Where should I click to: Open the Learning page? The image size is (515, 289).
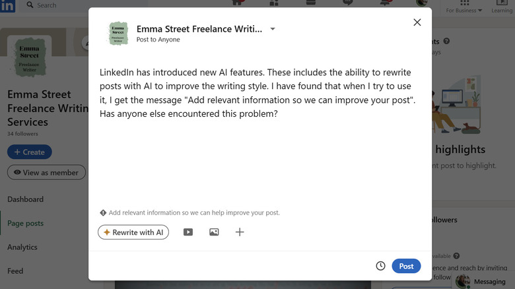(502, 7)
